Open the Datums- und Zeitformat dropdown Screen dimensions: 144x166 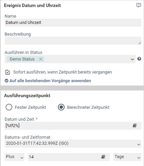[73, 144]
